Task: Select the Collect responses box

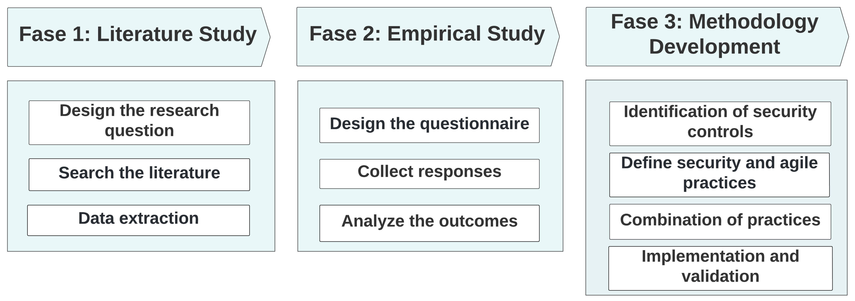Action: 429,174
